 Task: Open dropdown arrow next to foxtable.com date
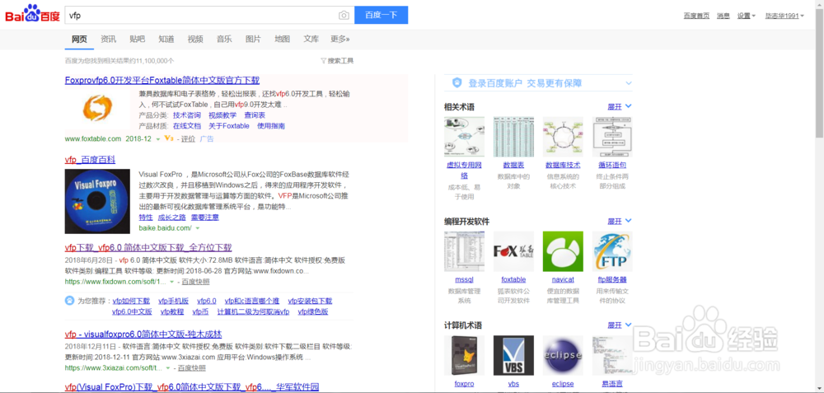[x=157, y=139]
